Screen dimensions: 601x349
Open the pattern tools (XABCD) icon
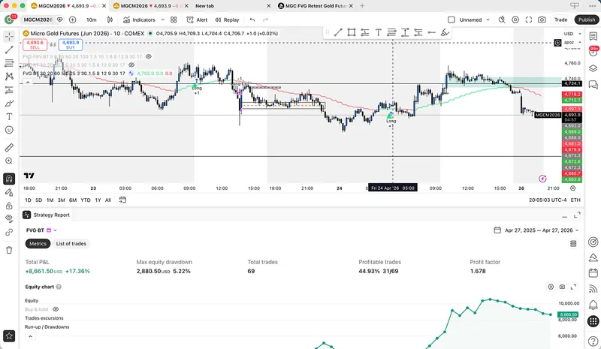pos(9,77)
